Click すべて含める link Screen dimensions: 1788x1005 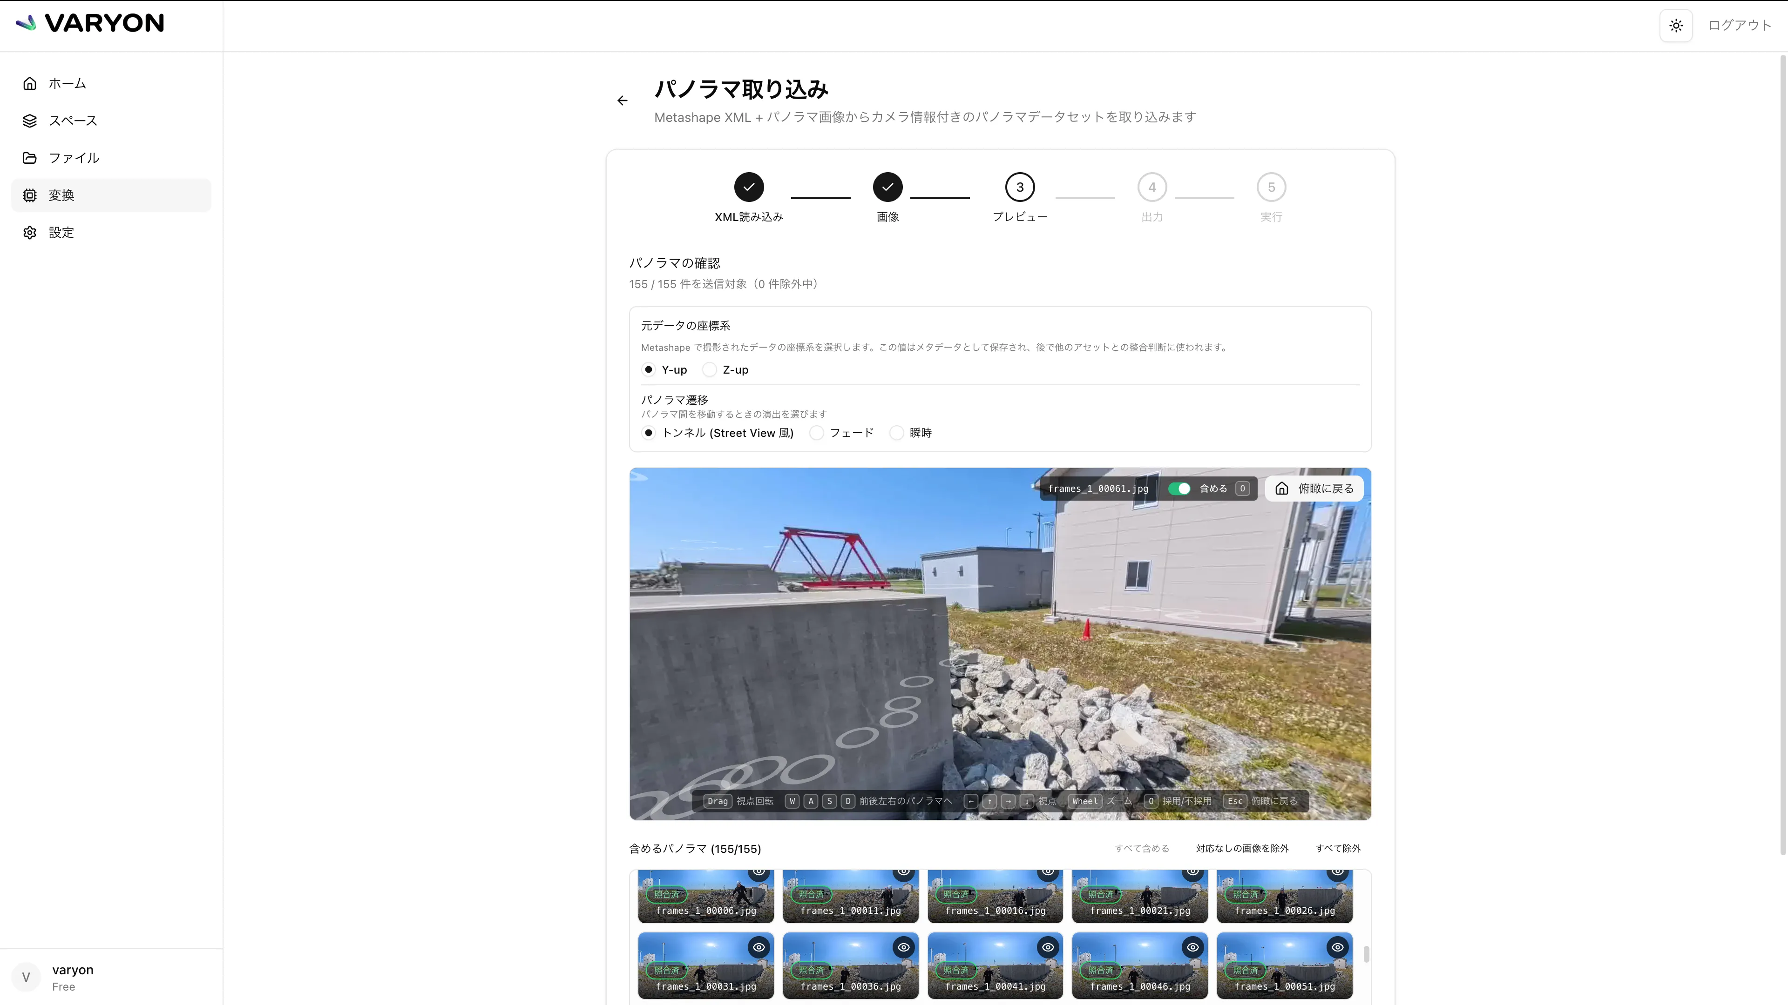point(1142,848)
